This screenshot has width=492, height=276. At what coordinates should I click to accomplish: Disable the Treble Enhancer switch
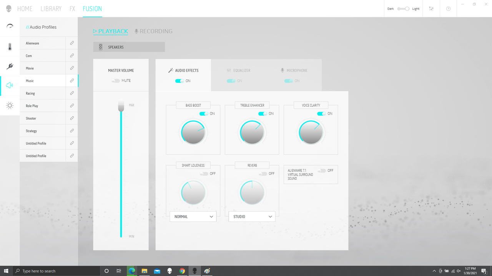tap(263, 113)
